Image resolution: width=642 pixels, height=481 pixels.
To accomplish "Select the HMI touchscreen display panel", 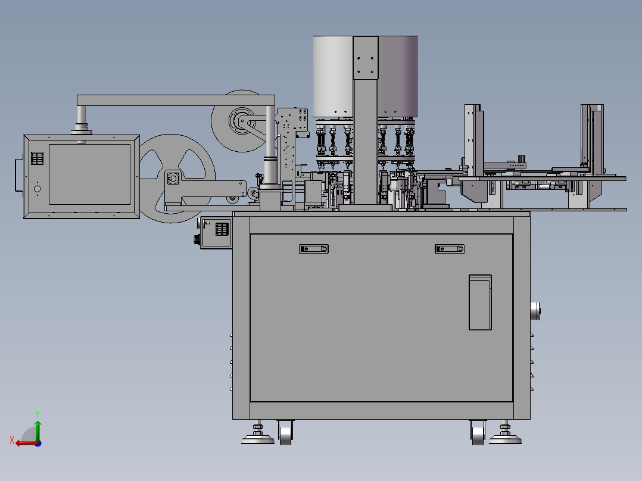I will tap(90, 174).
